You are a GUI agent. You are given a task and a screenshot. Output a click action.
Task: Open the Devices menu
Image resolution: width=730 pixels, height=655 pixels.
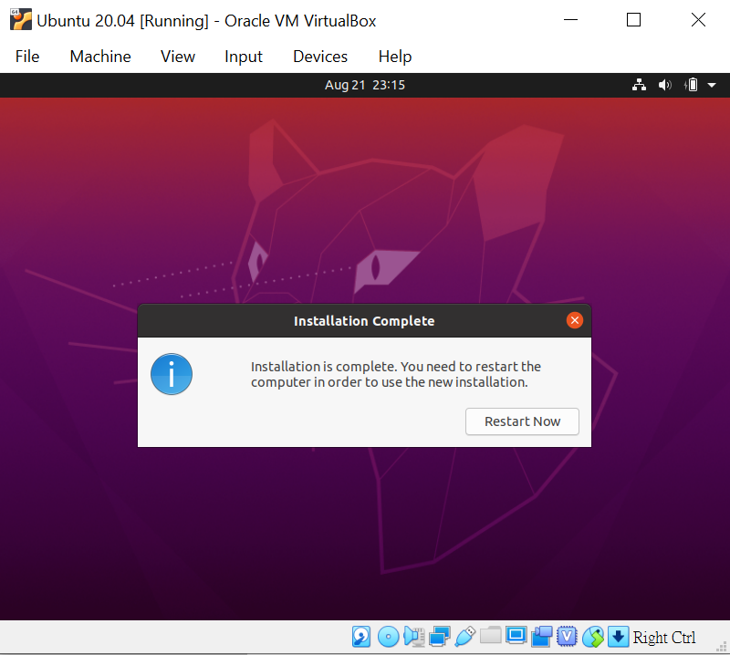(320, 57)
